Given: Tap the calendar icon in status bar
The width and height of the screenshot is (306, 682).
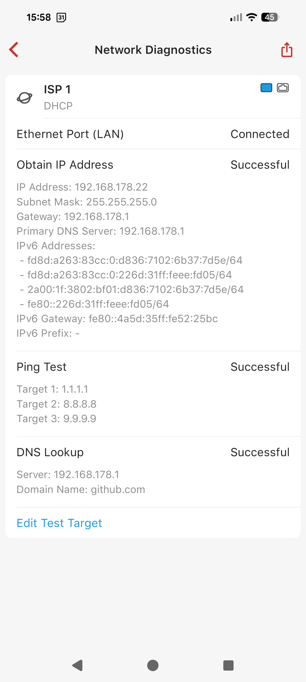Looking at the screenshot, I should click(61, 17).
